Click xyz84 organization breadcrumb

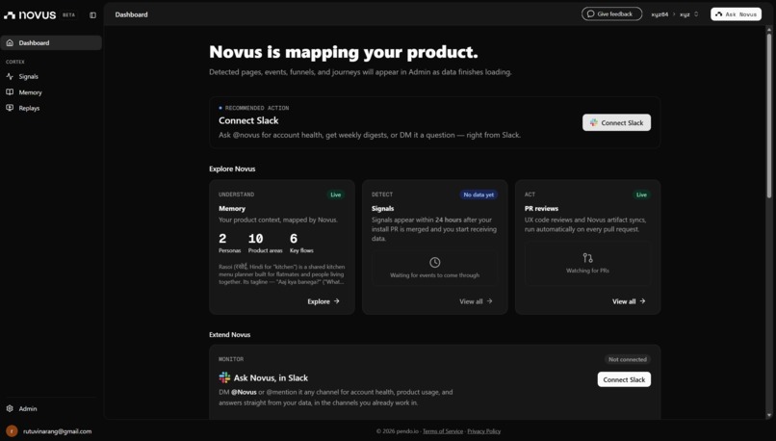pyautogui.click(x=660, y=14)
